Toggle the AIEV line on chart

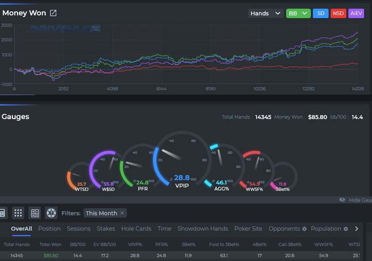356,13
